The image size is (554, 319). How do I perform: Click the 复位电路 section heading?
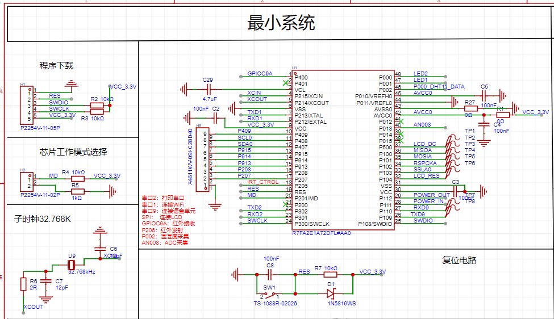pos(459,260)
